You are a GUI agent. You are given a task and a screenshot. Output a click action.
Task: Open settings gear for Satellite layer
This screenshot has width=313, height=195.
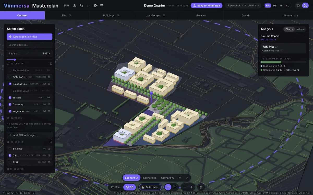click(49, 148)
